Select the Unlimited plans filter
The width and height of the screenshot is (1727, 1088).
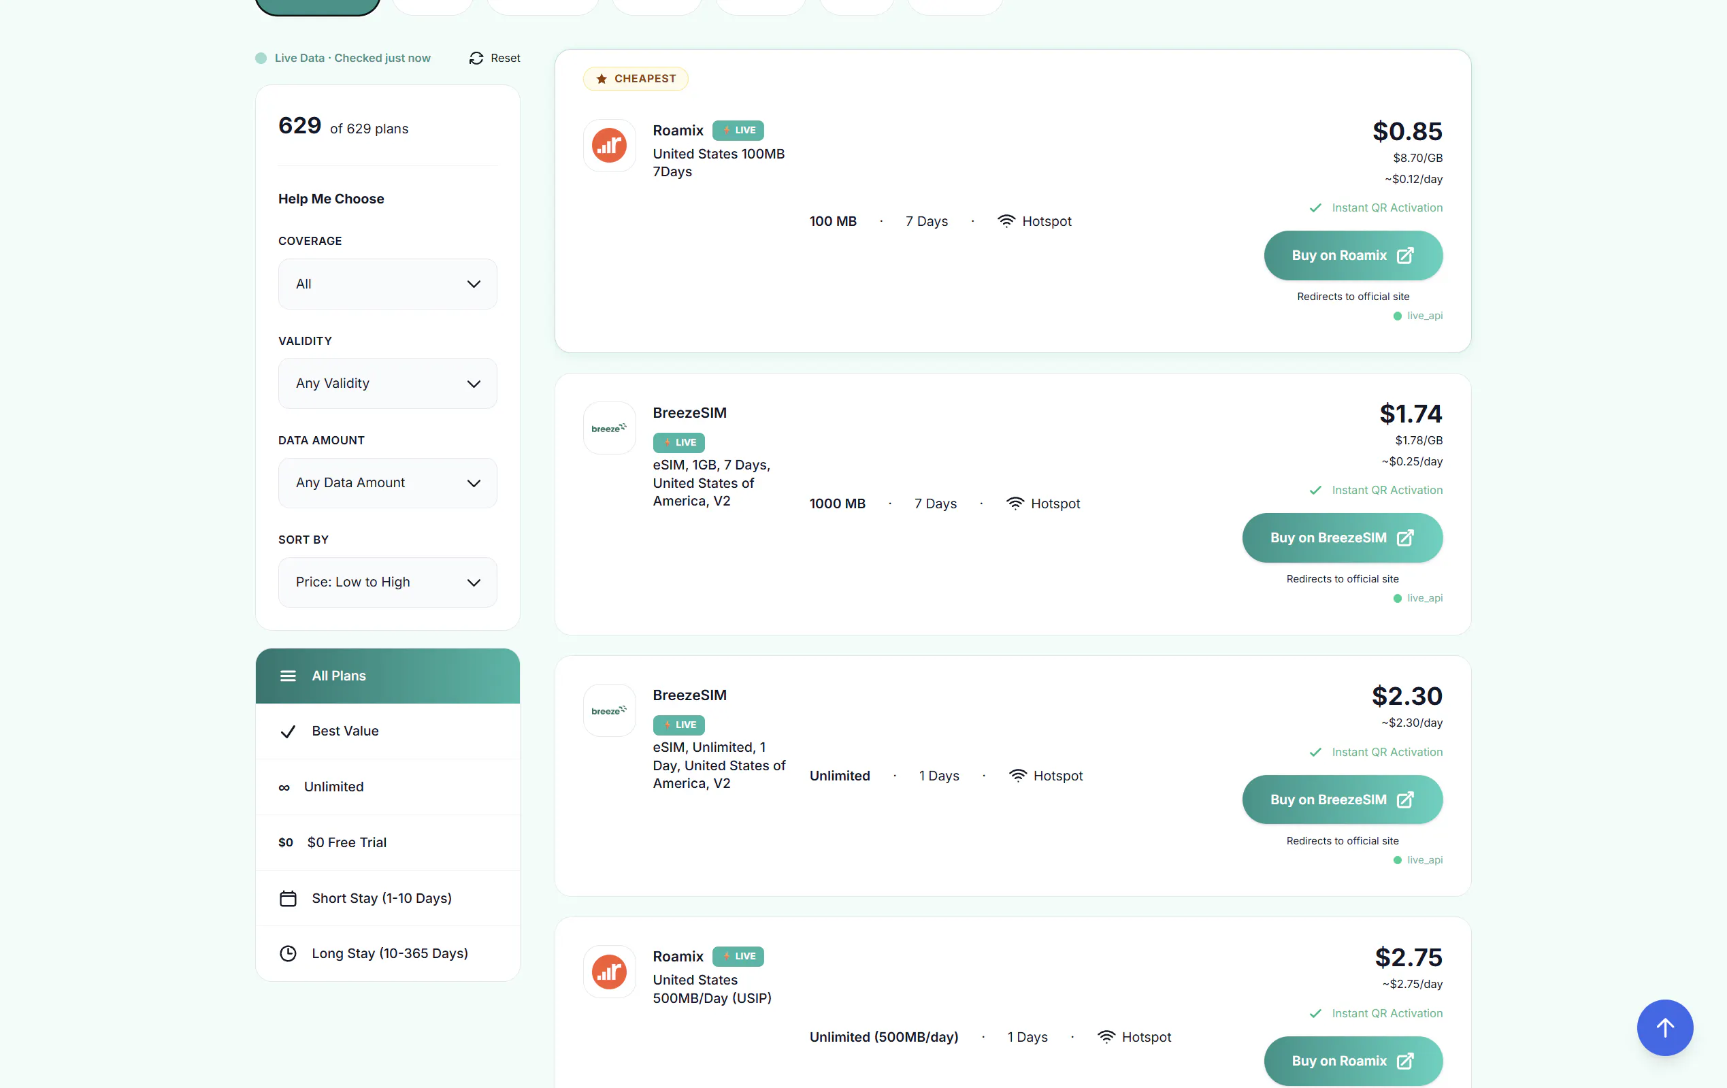387,787
